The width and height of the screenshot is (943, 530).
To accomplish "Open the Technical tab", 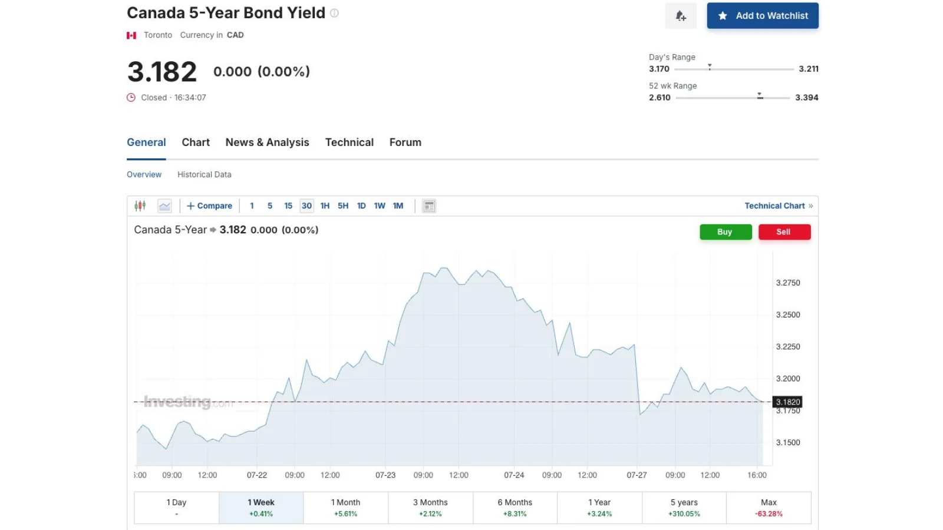I will pyautogui.click(x=349, y=143).
